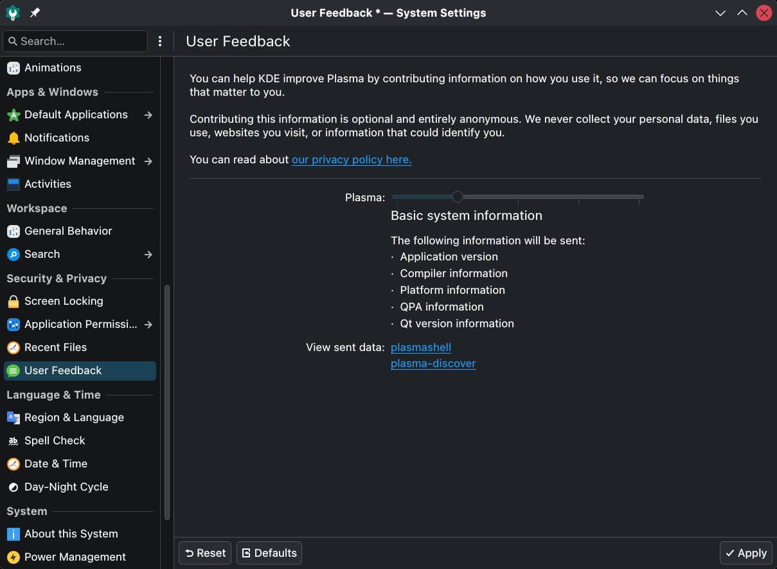Screen dimensions: 777x569
Task: Open the Recent Files settings page
Action: [55, 347]
